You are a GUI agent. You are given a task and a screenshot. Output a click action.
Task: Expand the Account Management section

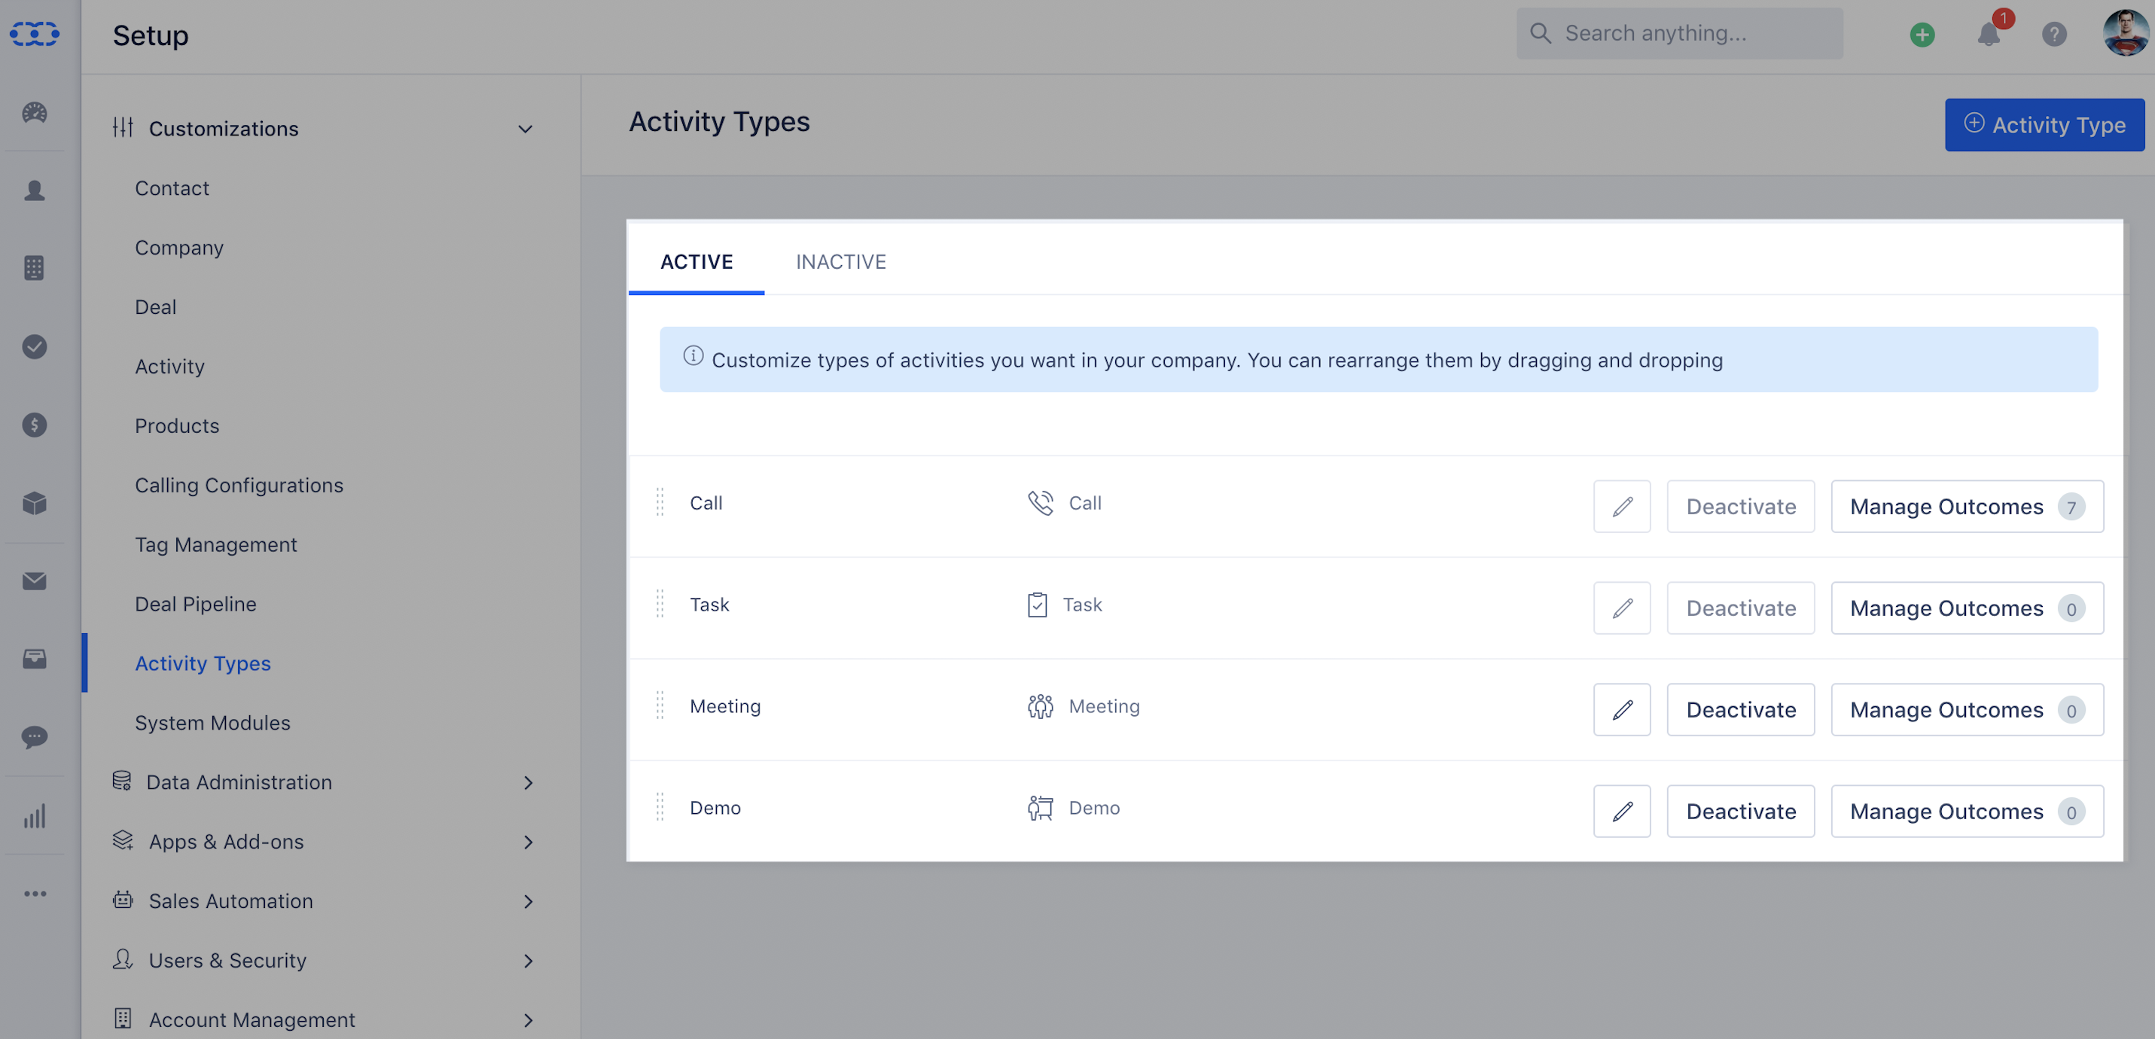[x=528, y=1021]
